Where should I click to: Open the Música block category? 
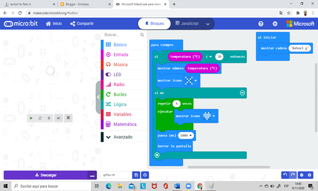[124, 65]
